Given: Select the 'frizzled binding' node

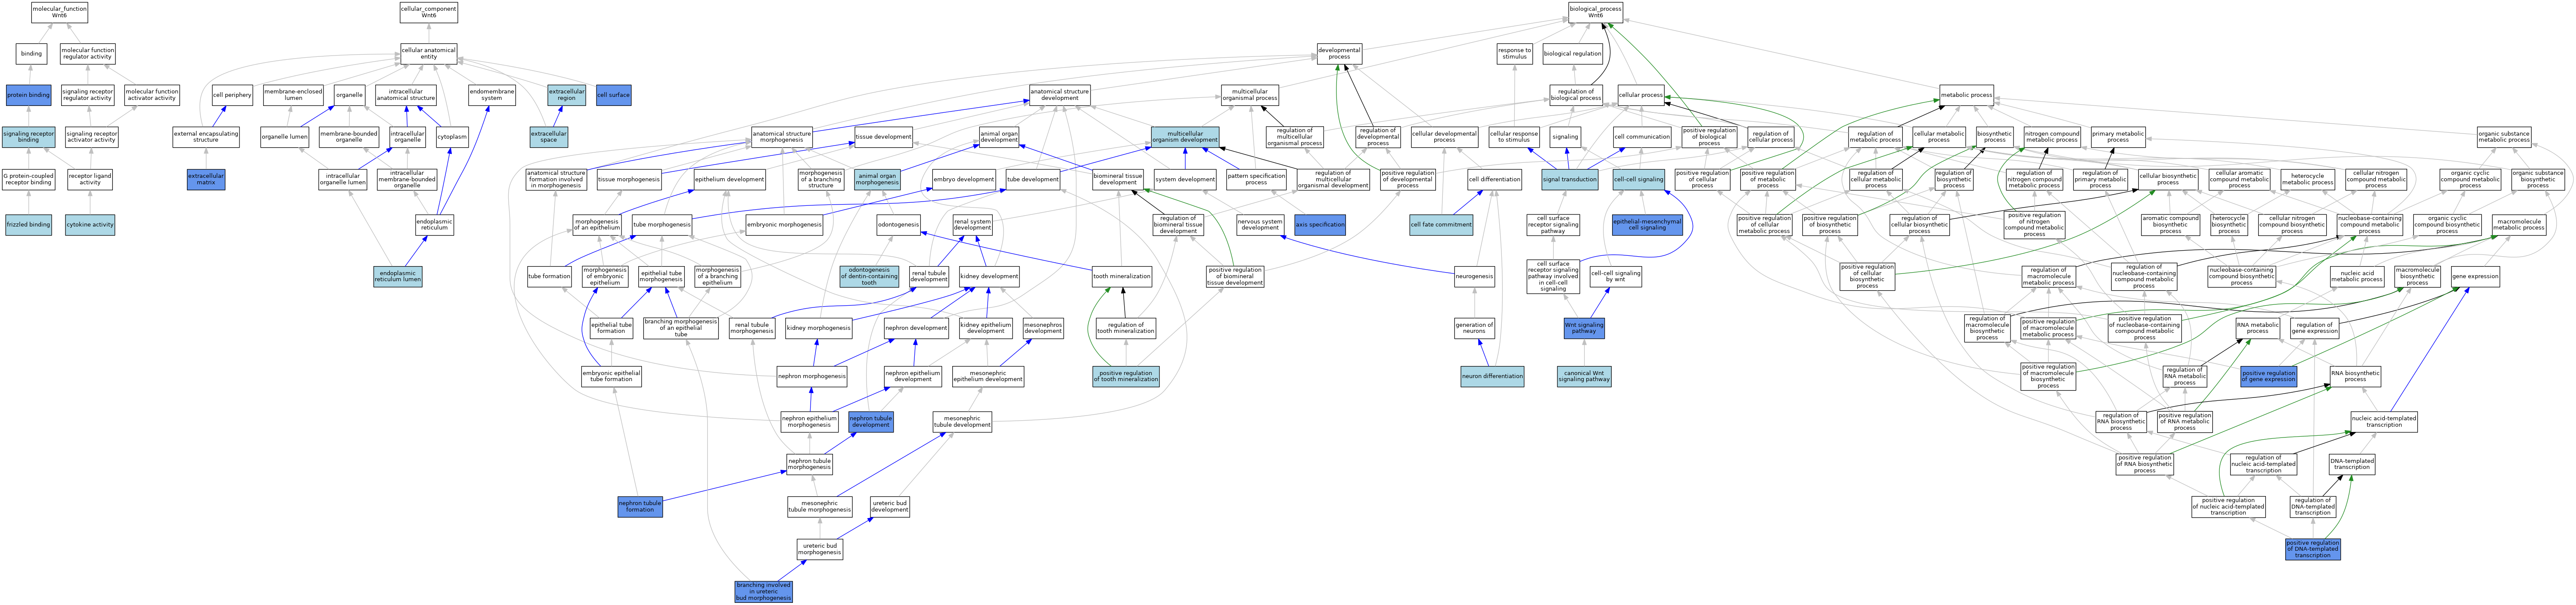Looking at the screenshot, I should tap(28, 225).
